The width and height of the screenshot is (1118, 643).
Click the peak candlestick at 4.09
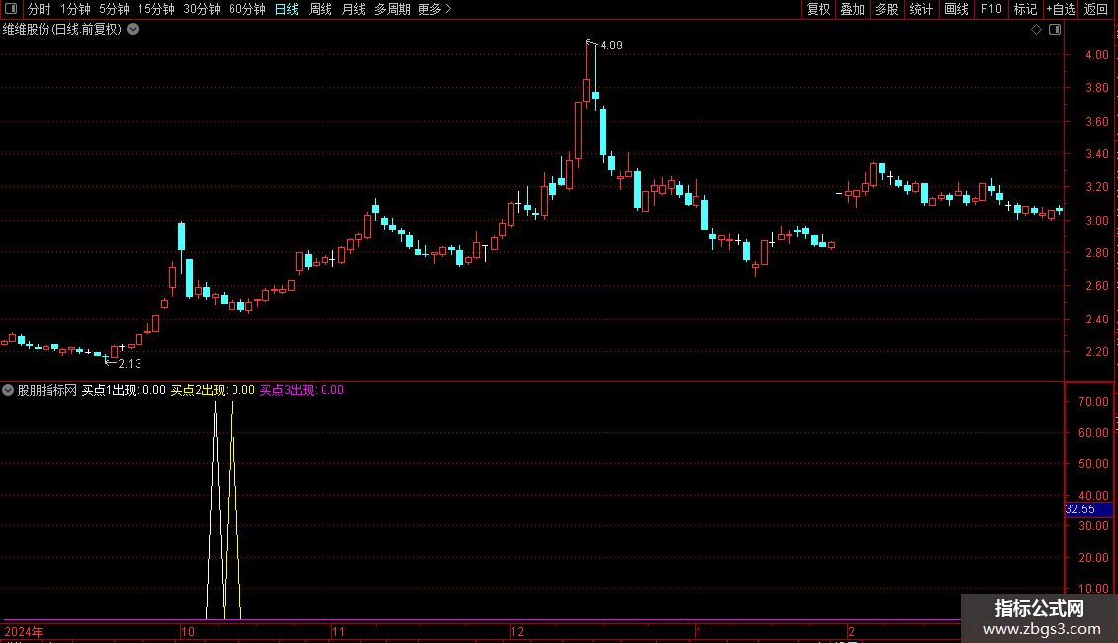tap(586, 89)
